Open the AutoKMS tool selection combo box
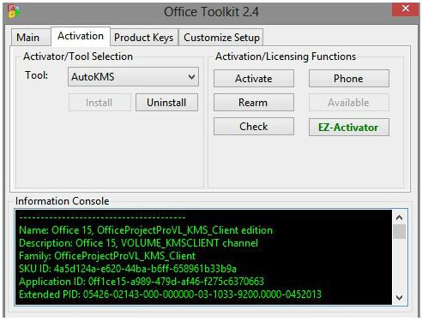Screen dimensions: 422x321 pyautogui.click(x=133, y=77)
